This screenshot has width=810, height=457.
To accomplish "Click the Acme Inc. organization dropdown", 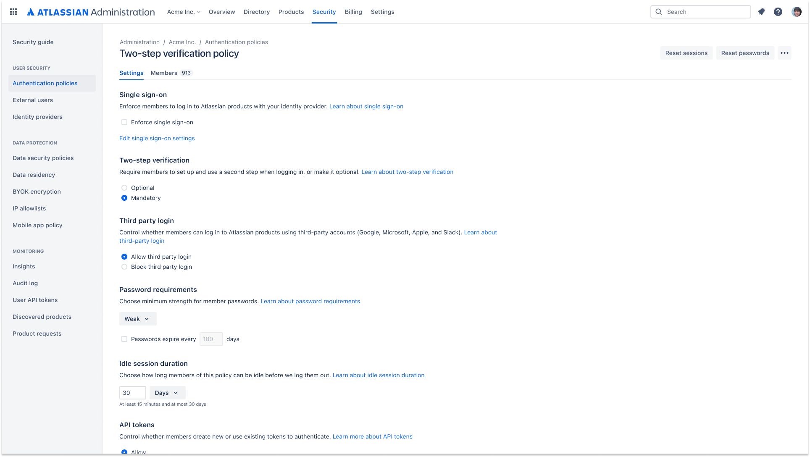I will (x=184, y=12).
